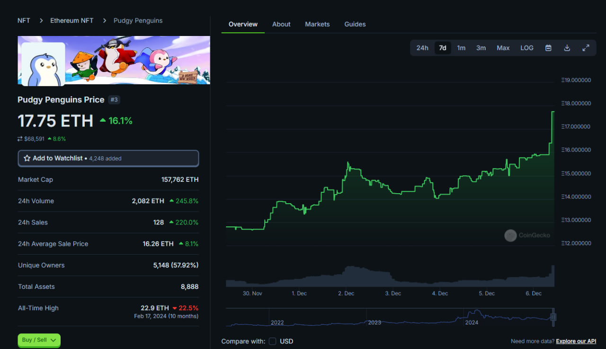
Task: Switch chart range to 1m
Action: (x=461, y=48)
